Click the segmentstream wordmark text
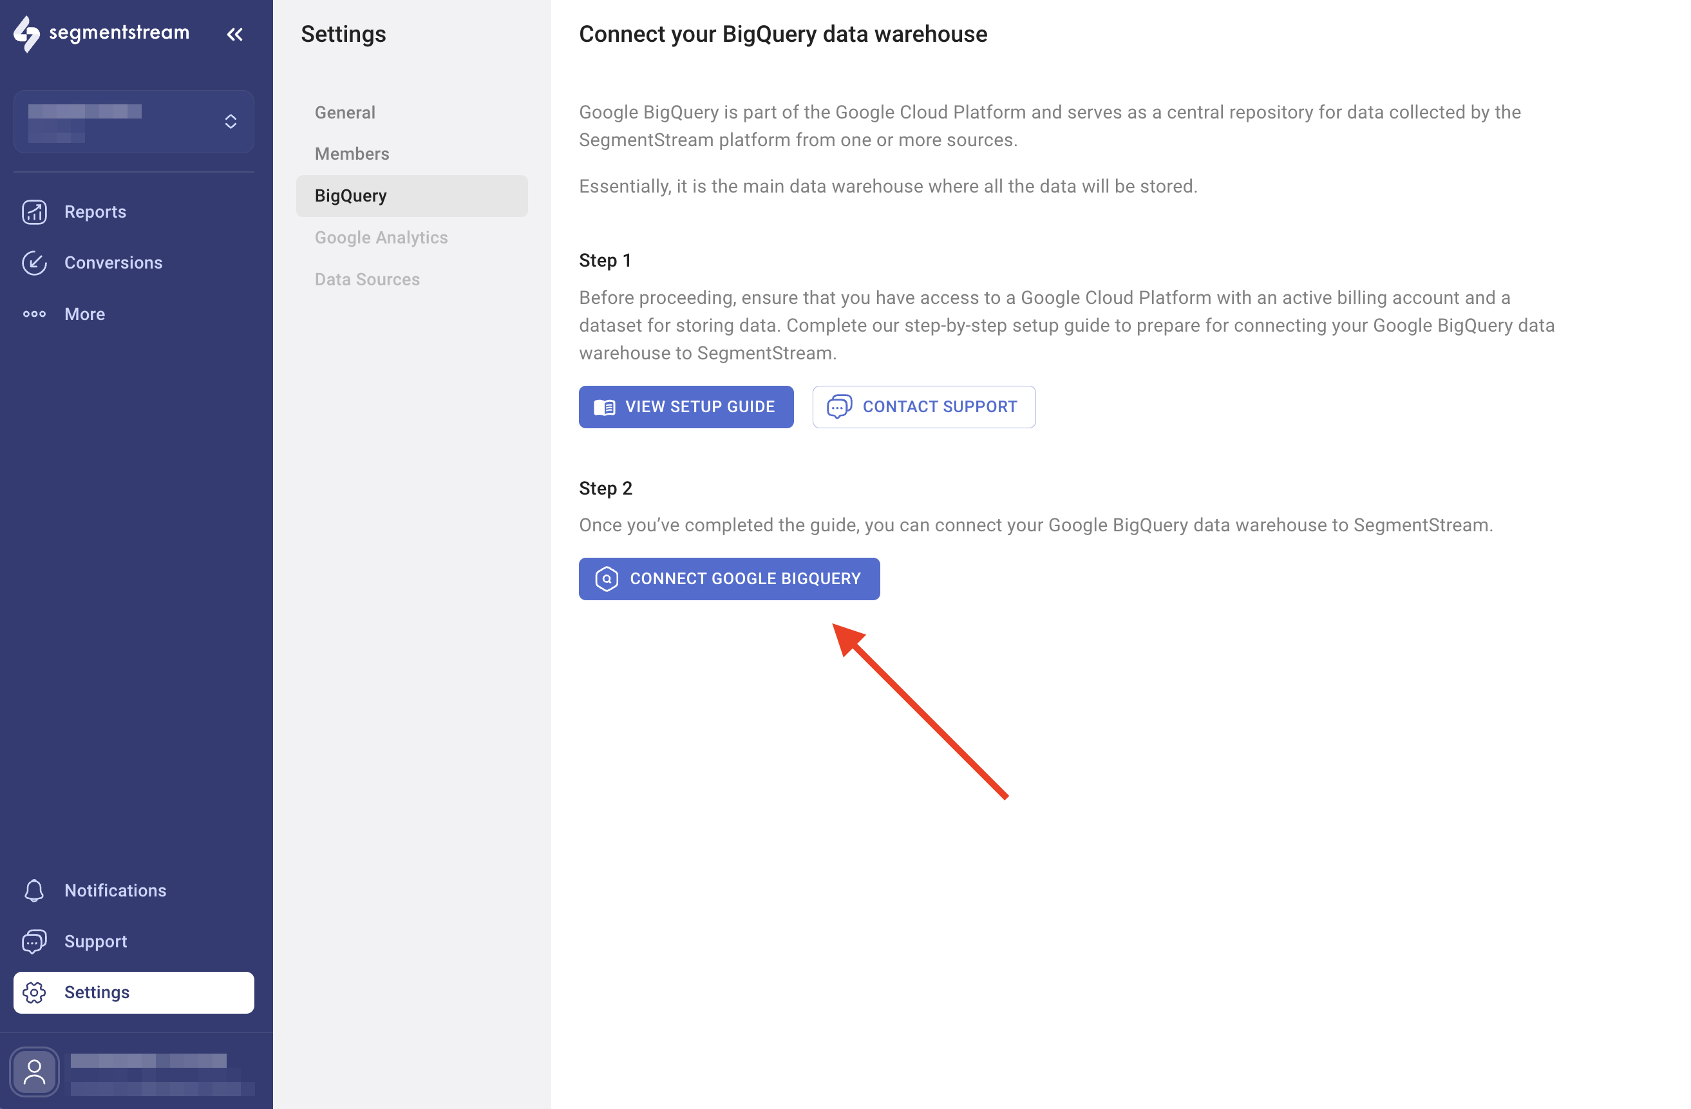Image resolution: width=1691 pixels, height=1109 pixels. point(119,33)
